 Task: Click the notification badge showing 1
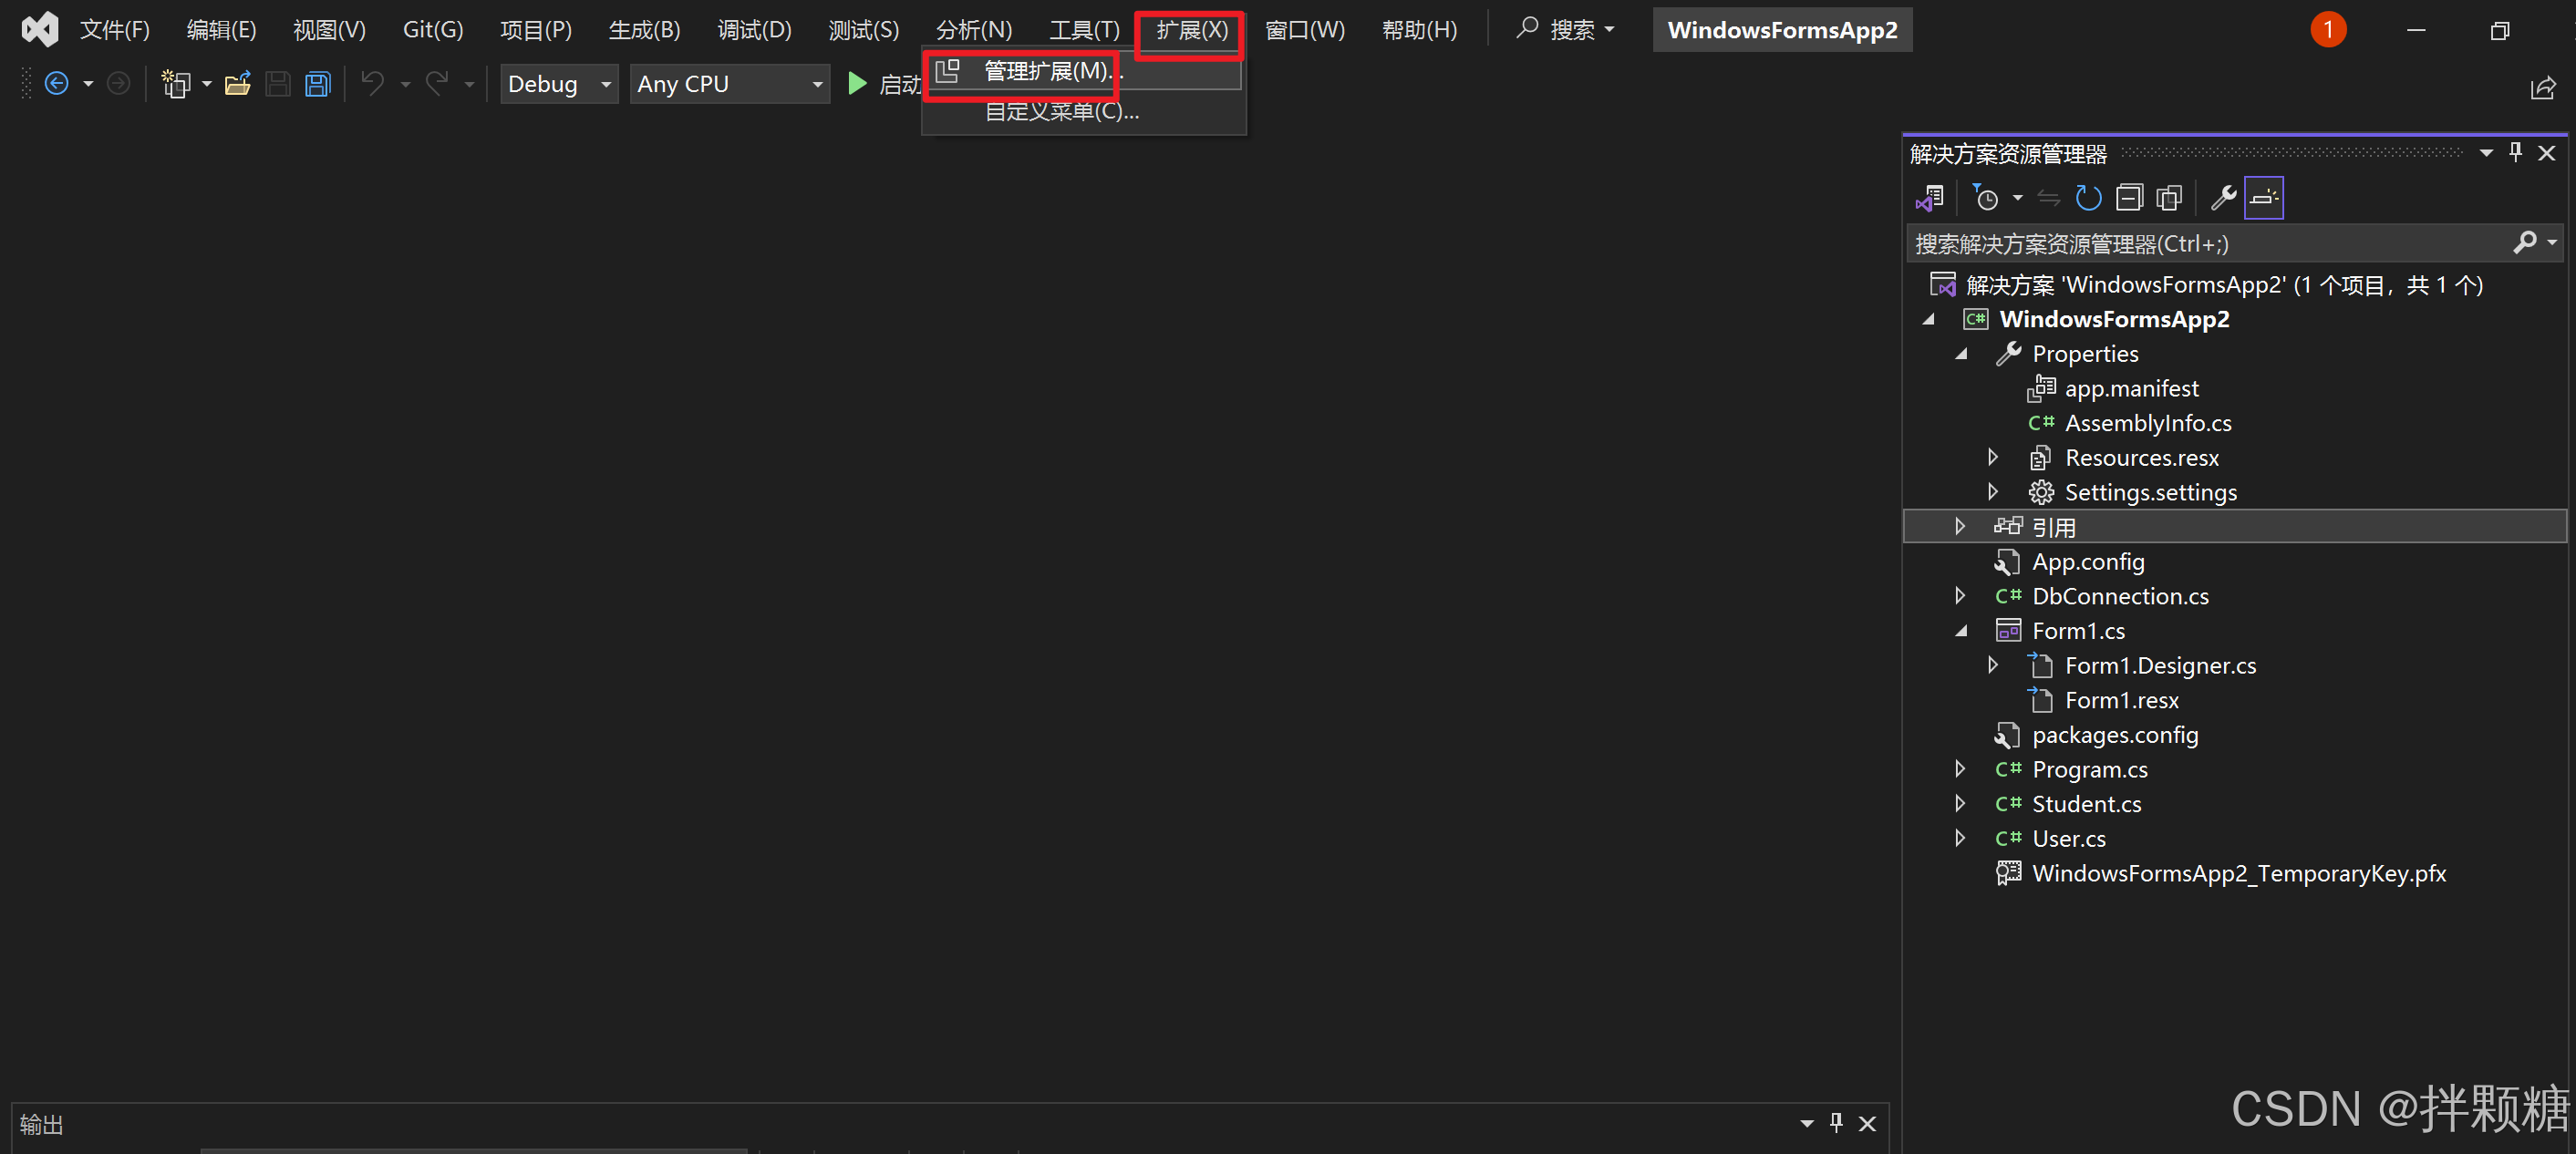click(x=2327, y=30)
